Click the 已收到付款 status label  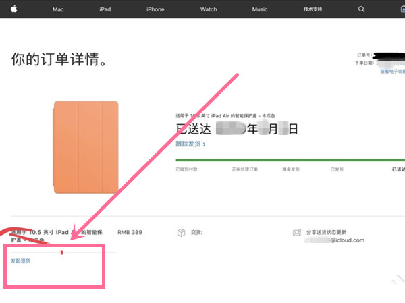point(186,169)
